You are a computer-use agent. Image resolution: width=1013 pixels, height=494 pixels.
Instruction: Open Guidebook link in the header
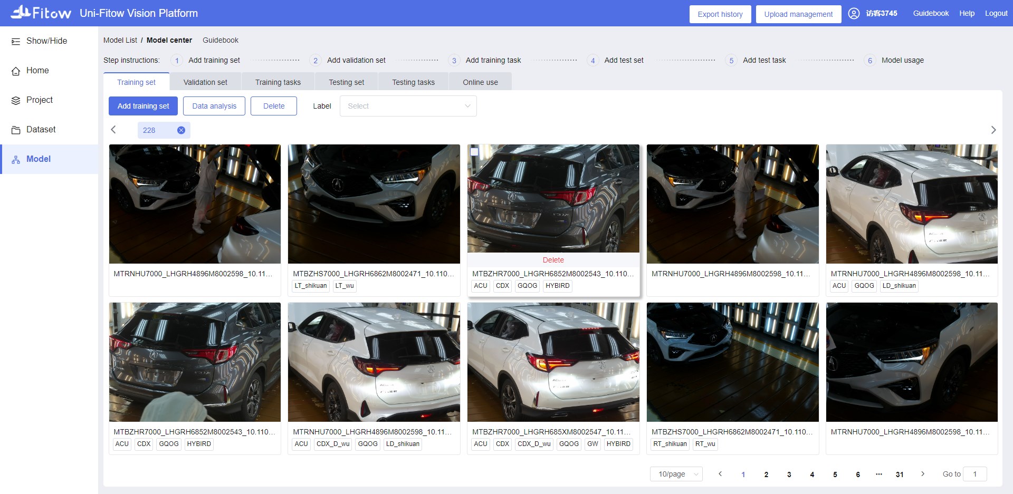tap(931, 13)
